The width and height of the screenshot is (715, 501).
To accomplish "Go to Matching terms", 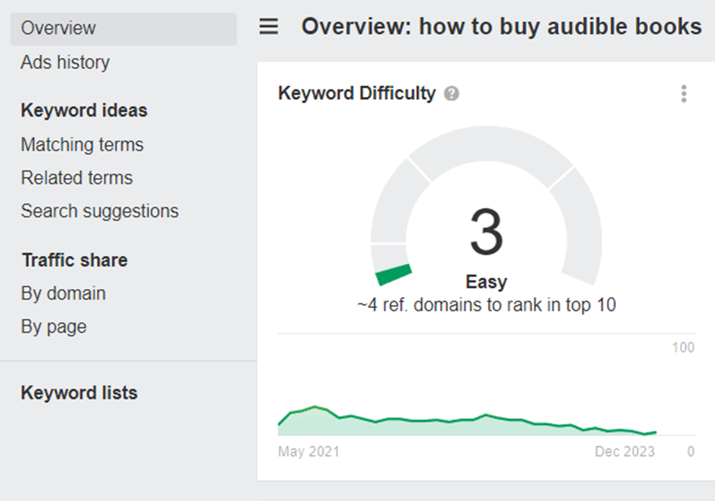I will click(82, 145).
